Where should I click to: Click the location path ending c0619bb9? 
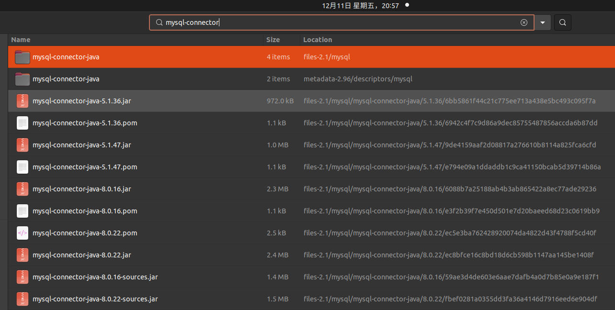click(x=452, y=211)
